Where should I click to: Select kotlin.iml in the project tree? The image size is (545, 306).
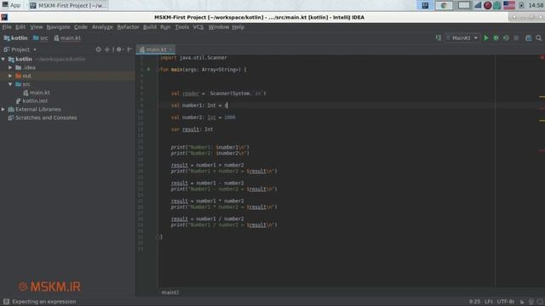tap(32, 101)
